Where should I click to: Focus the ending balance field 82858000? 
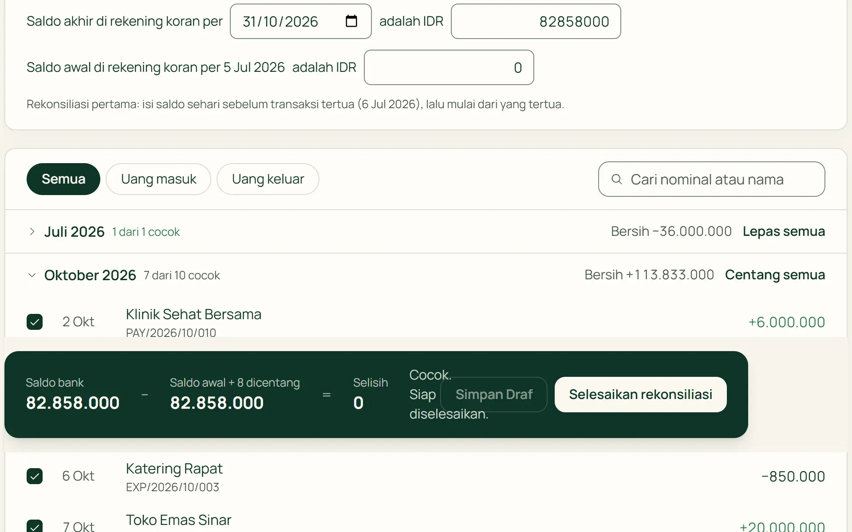pyautogui.click(x=536, y=21)
